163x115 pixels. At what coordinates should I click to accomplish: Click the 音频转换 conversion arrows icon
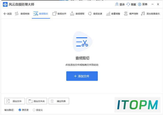pyautogui.click(x=17, y=14)
